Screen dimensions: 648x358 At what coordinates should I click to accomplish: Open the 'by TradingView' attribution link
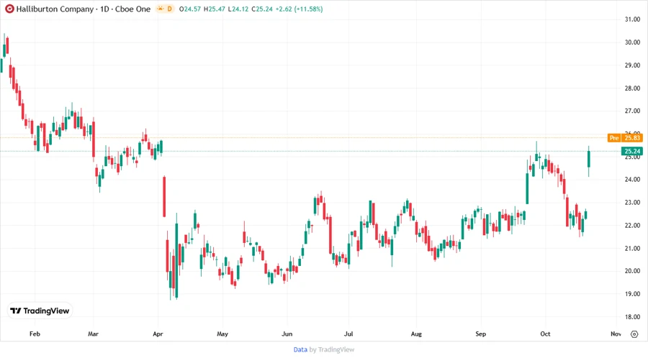pos(332,350)
